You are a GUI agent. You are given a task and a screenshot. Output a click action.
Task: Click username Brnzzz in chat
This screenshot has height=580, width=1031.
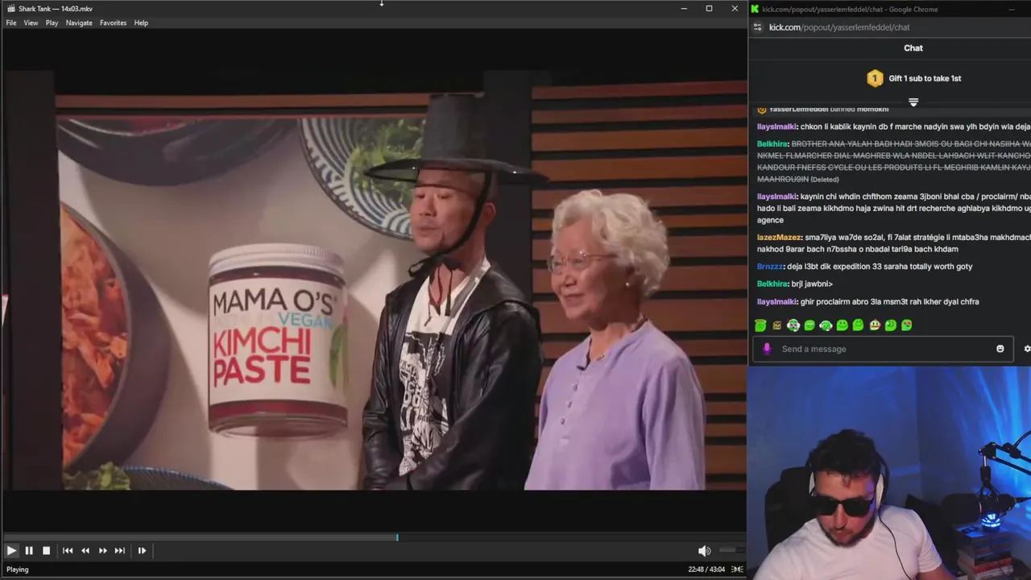click(x=769, y=267)
